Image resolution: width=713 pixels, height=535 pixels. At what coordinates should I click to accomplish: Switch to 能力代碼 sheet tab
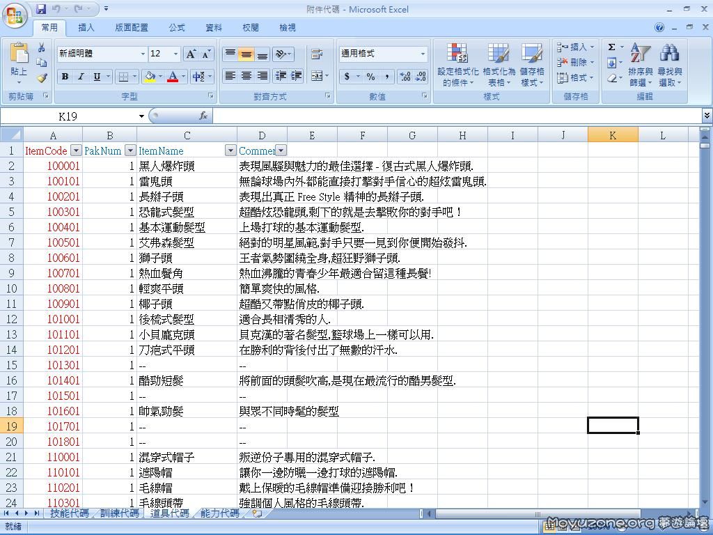[x=219, y=513]
